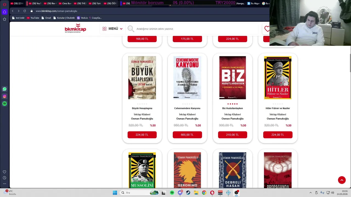
Task: Open the favorites heart icon in header
Action: [267, 29]
